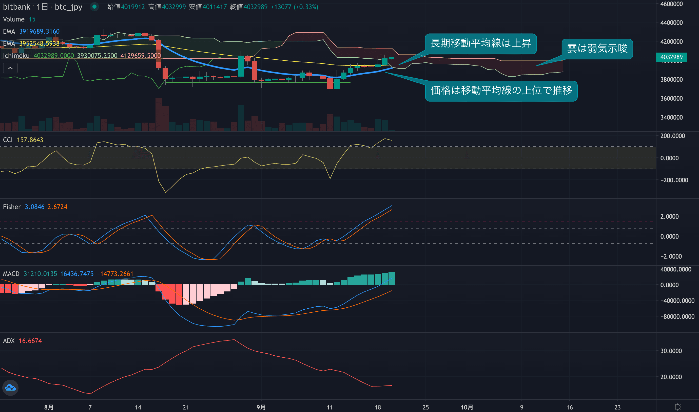Click the CCI indicator label

(x=8, y=140)
